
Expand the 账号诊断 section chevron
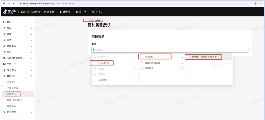32,112
